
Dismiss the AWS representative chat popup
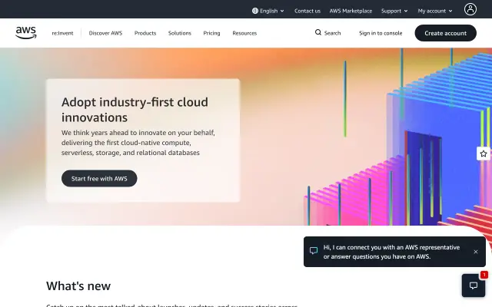[x=476, y=252]
